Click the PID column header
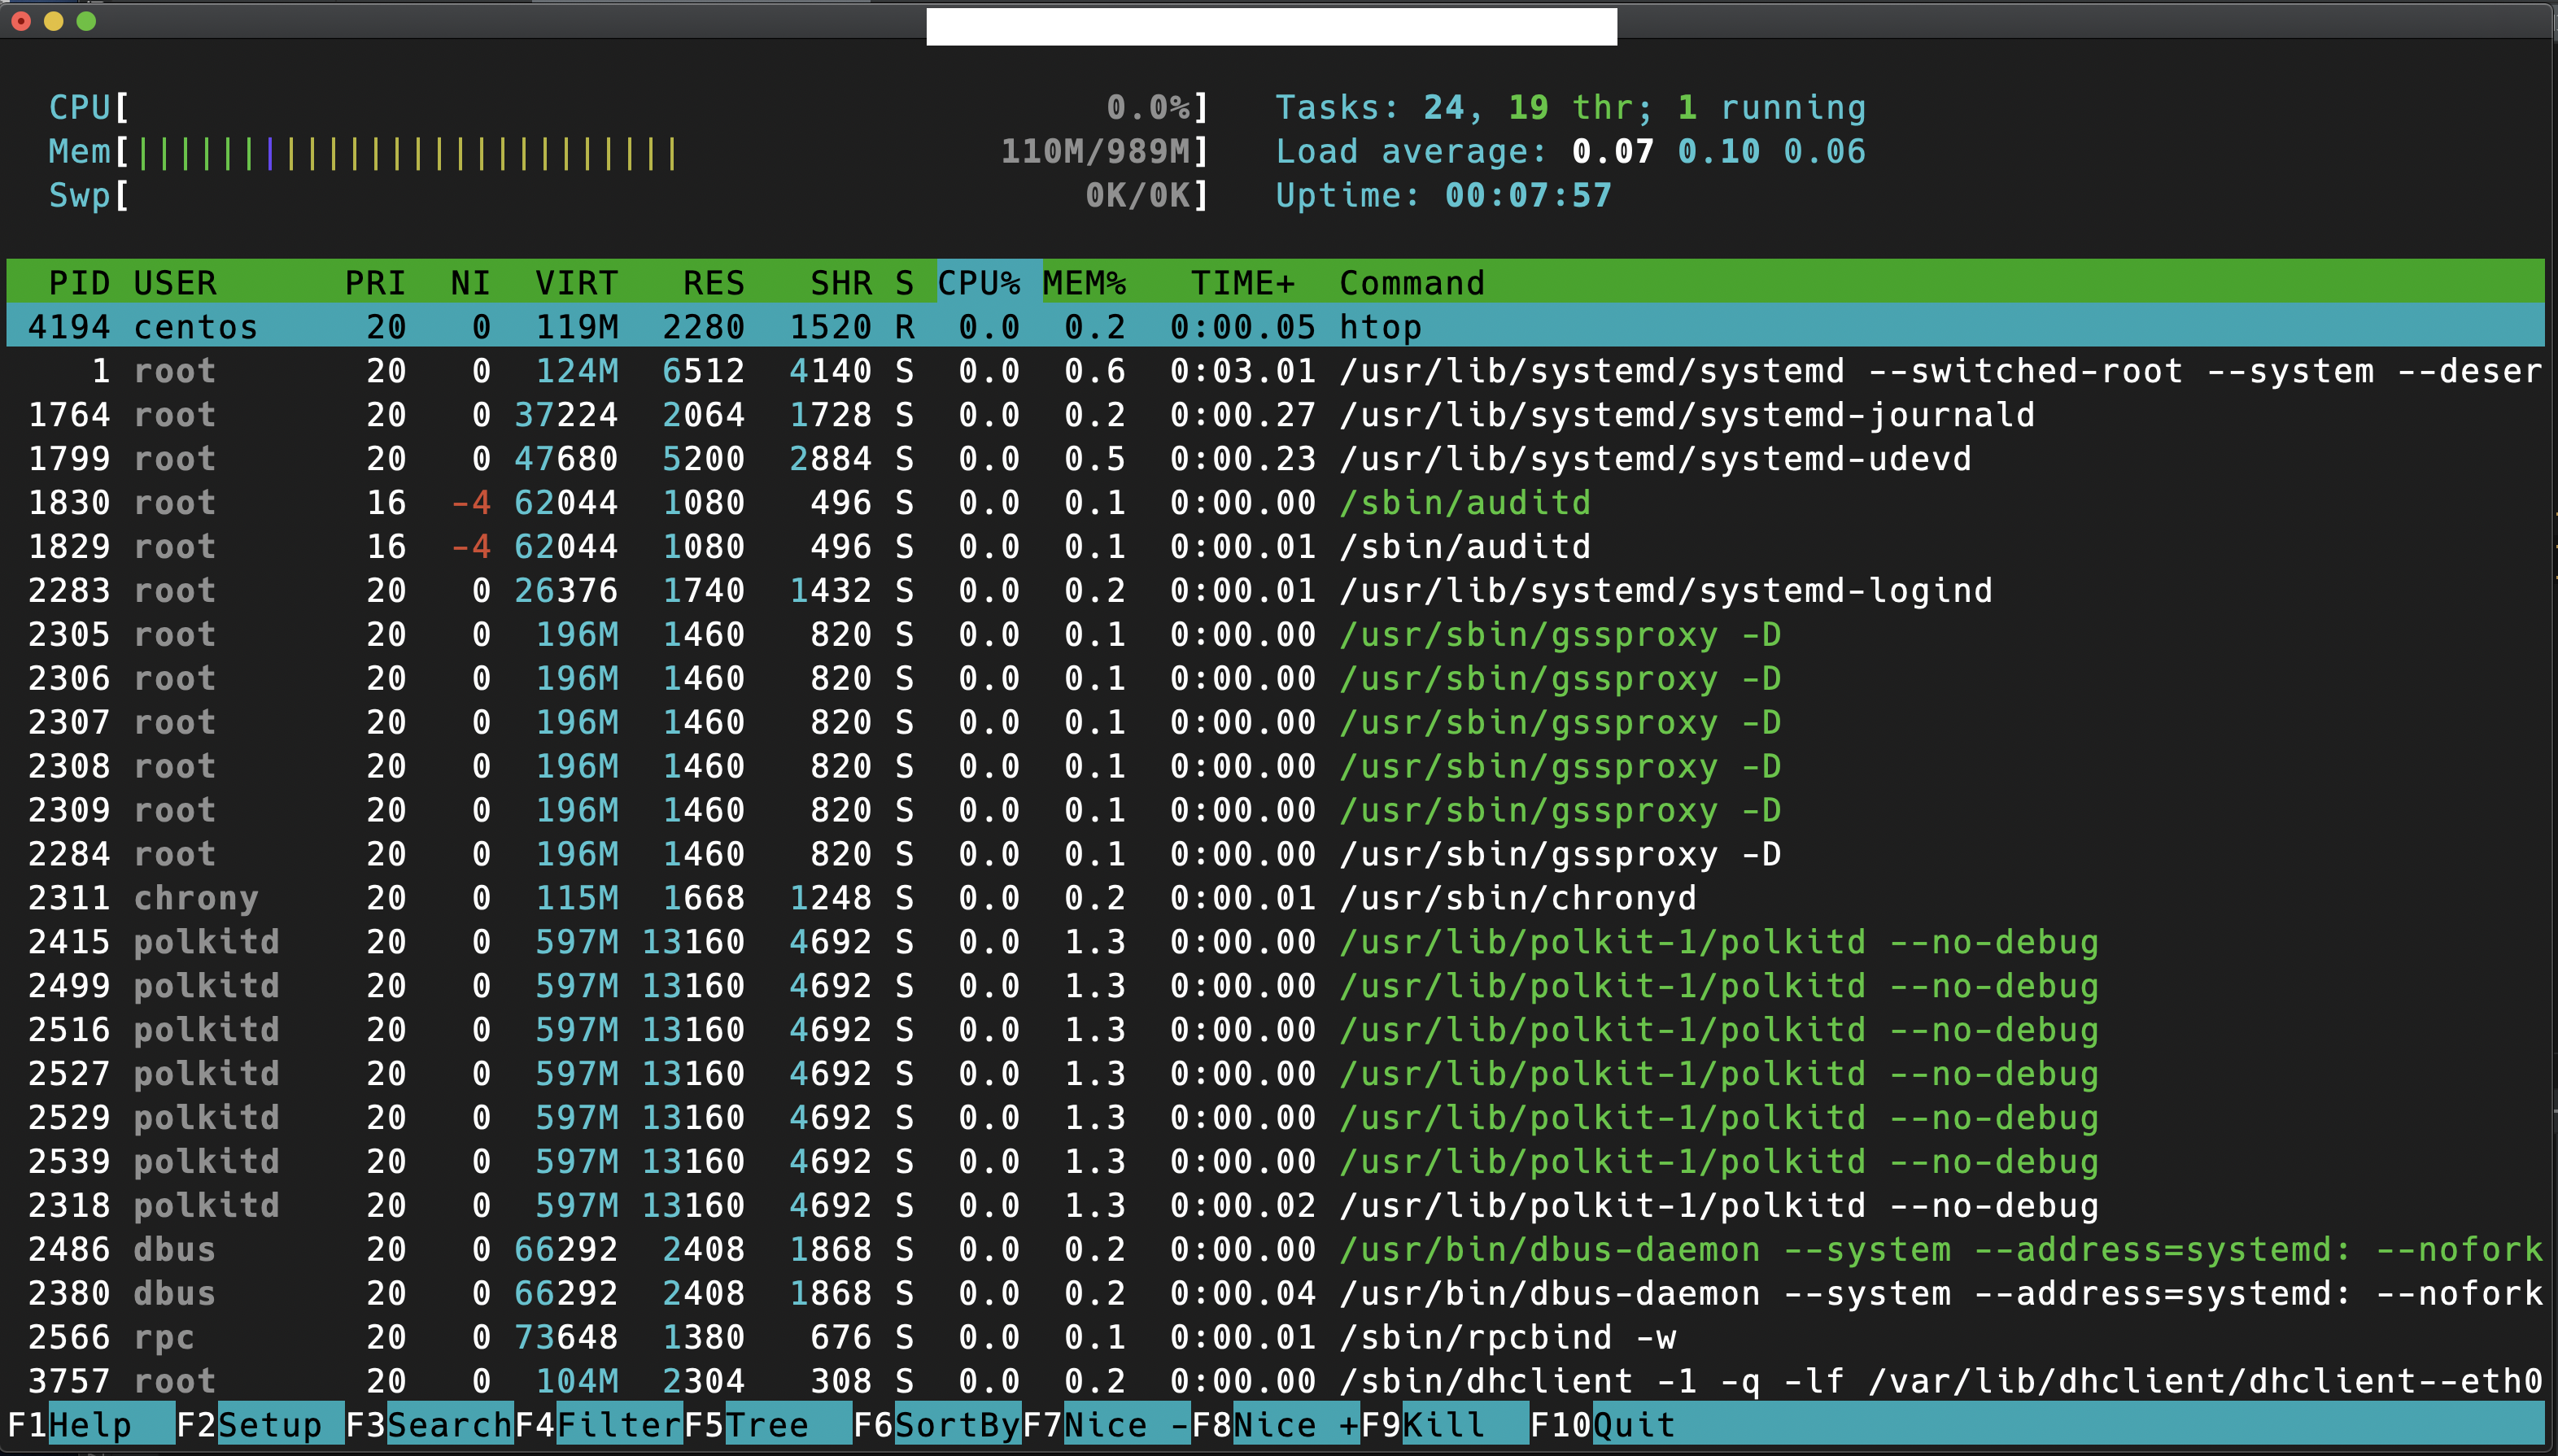 78,283
